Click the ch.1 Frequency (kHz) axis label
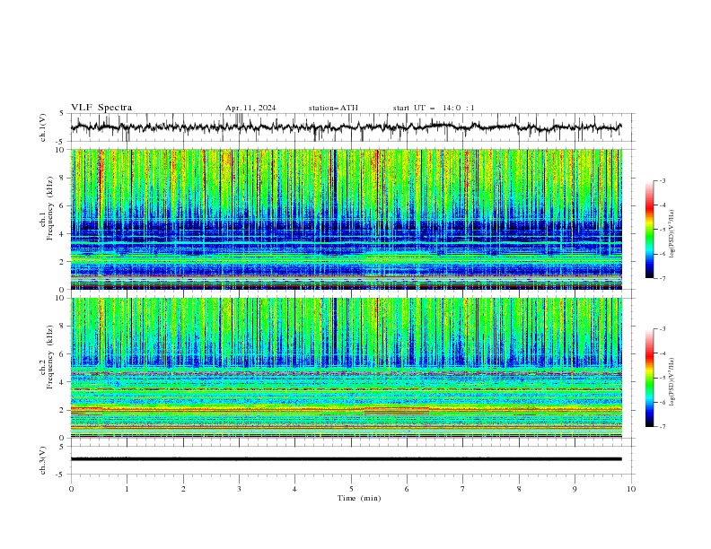The image size is (711, 549). click(x=47, y=207)
